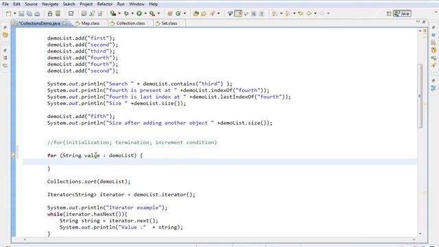Open the Project menu

pyautogui.click(x=86, y=4)
